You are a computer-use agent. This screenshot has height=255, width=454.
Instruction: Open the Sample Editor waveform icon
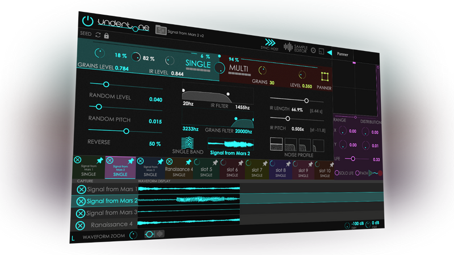click(x=288, y=47)
